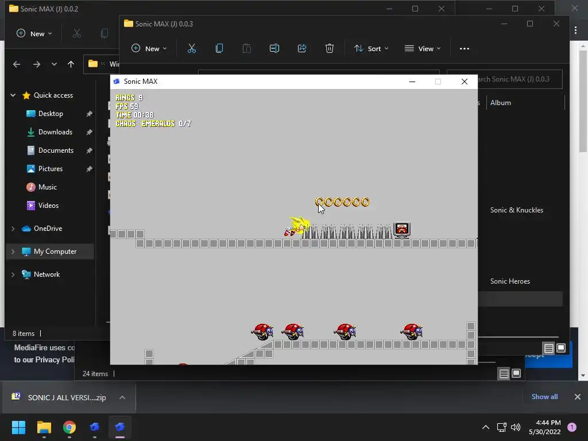Open Chrome three-dot menu at the window's right edge
The width and height of the screenshot is (588, 441).
tap(575, 30)
